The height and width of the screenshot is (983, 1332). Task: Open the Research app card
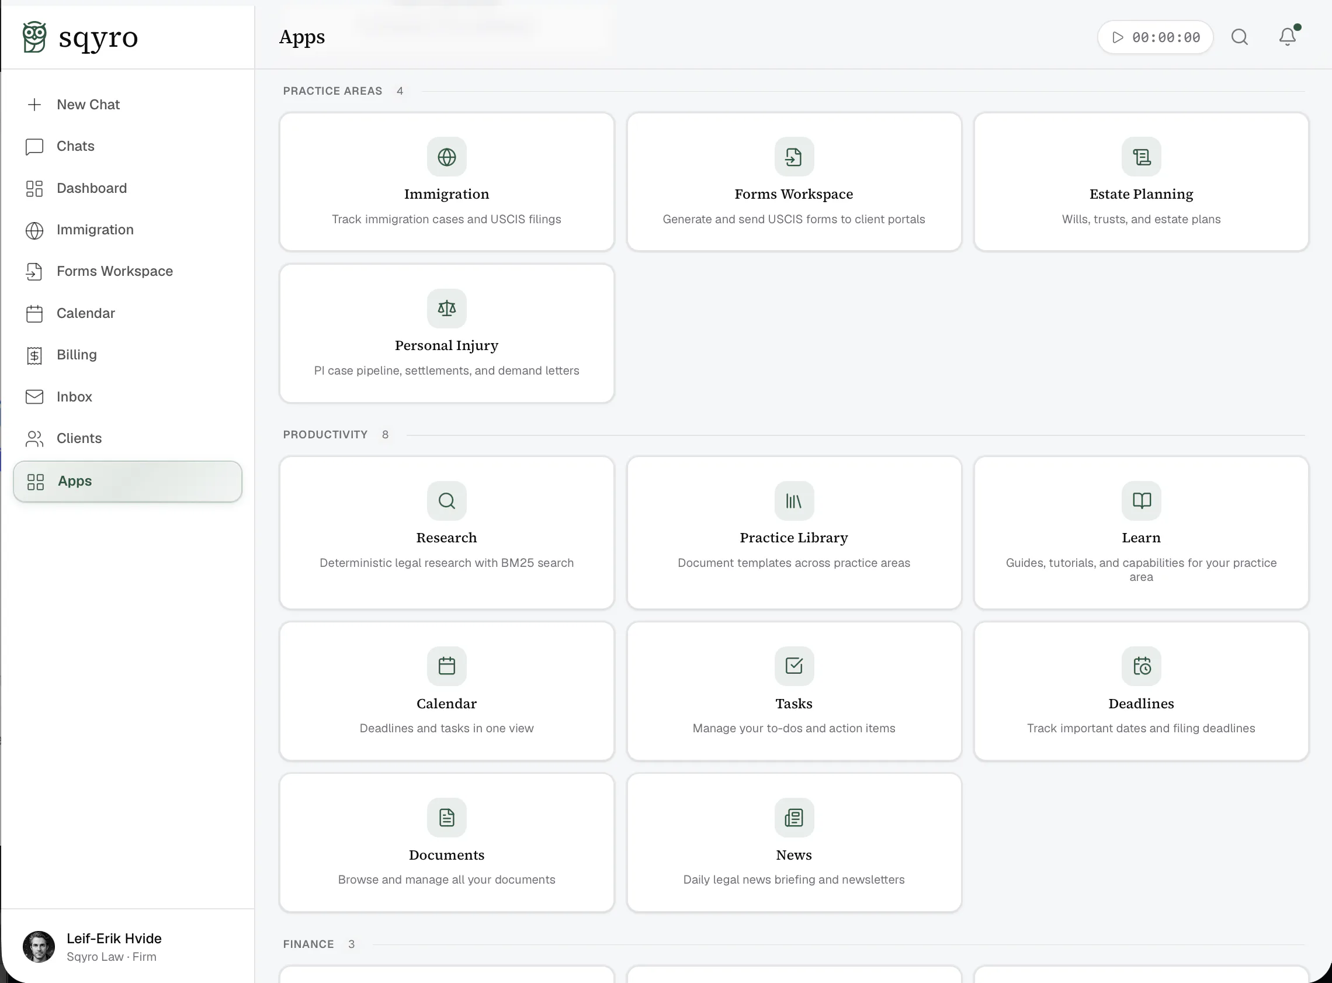point(446,532)
